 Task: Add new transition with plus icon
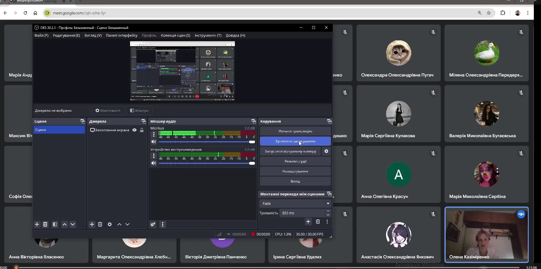(308, 221)
